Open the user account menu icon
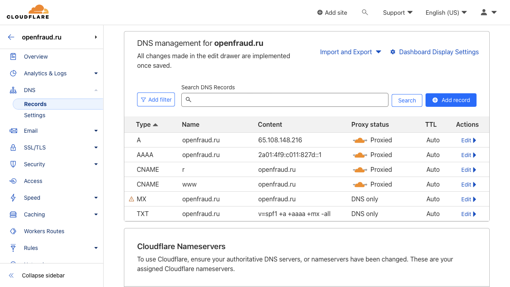 point(484,12)
